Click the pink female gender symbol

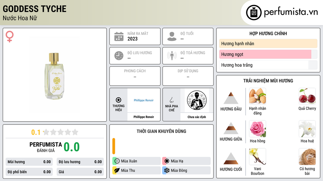(x=9, y=36)
